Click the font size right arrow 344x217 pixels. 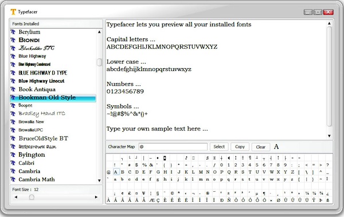(96, 197)
